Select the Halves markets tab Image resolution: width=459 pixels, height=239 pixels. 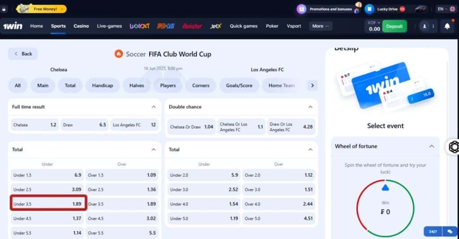tap(137, 85)
